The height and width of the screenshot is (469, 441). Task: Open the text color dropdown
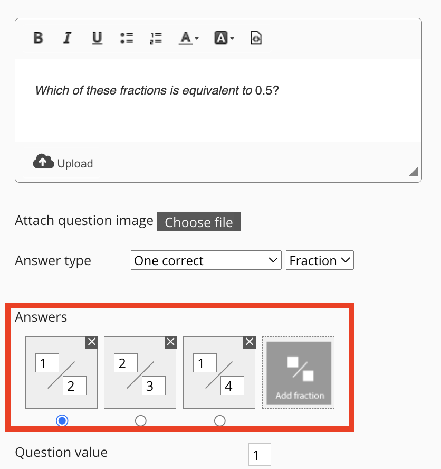click(189, 38)
